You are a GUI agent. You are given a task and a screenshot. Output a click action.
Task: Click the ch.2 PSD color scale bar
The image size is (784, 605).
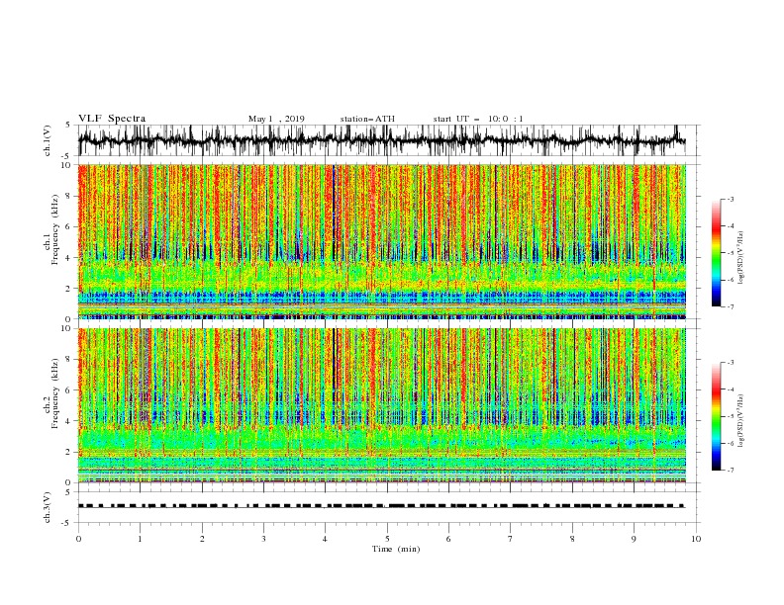point(716,416)
